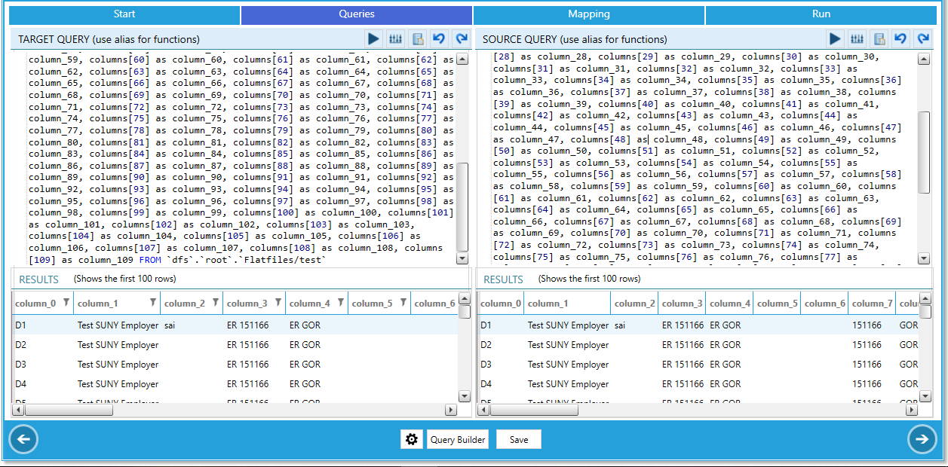Filter column_1 in the target results
This screenshot has width=948, height=467.
pyautogui.click(x=153, y=303)
